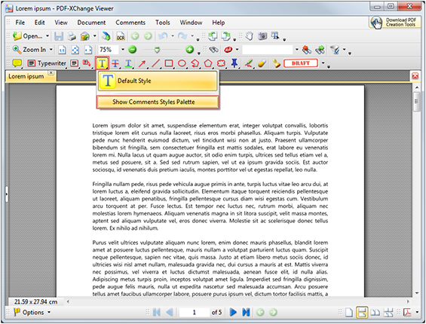Select the Sticky Note tool
Image resolution: width=426 pixels, height=324 pixels.
[17, 63]
